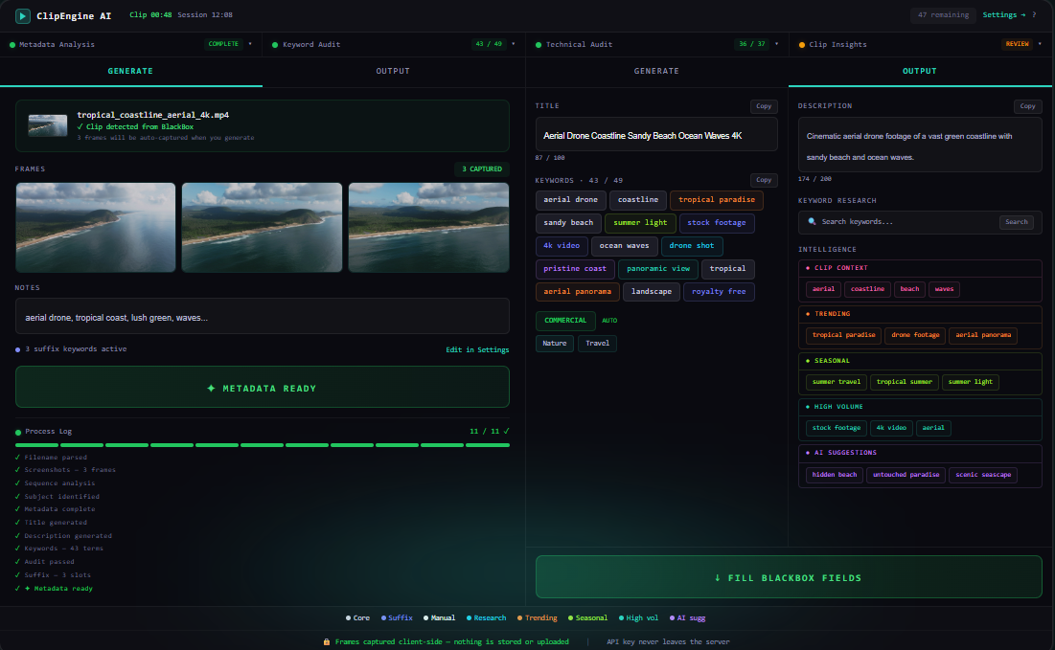Add 'scenic seascape' AI suggestion
The image size is (1055, 650).
pyautogui.click(x=983, y=475)
